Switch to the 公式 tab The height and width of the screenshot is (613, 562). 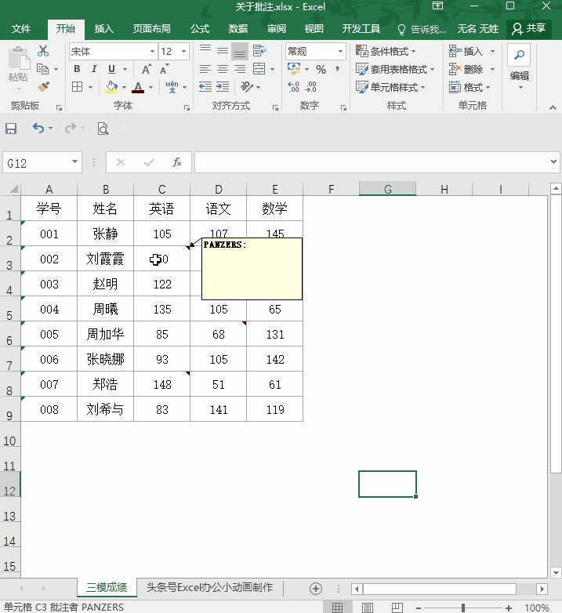pos(200,29)
